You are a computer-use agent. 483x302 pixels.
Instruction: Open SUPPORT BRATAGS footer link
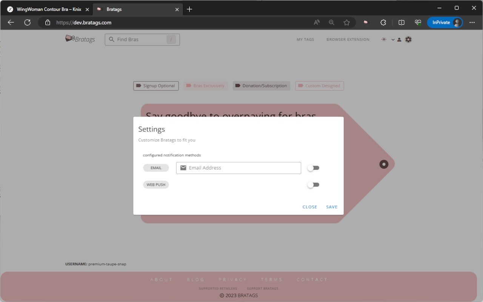[x=263, y=288]
